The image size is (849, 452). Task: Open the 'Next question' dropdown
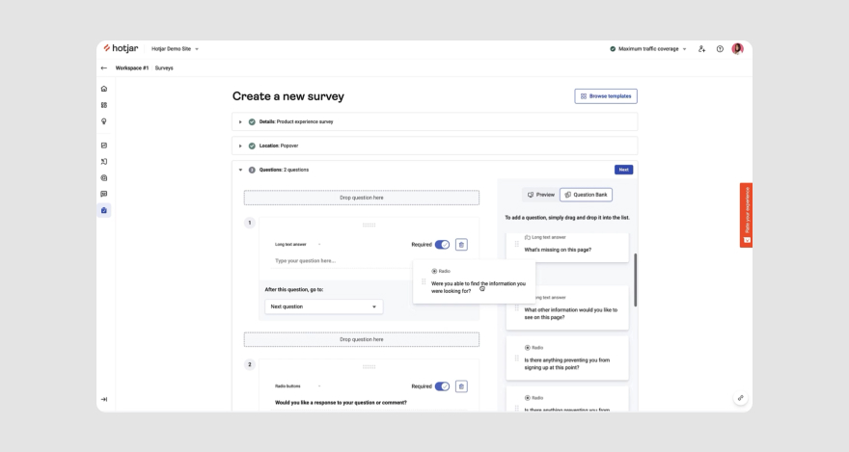pyautogui.click(x=324, y=306)
